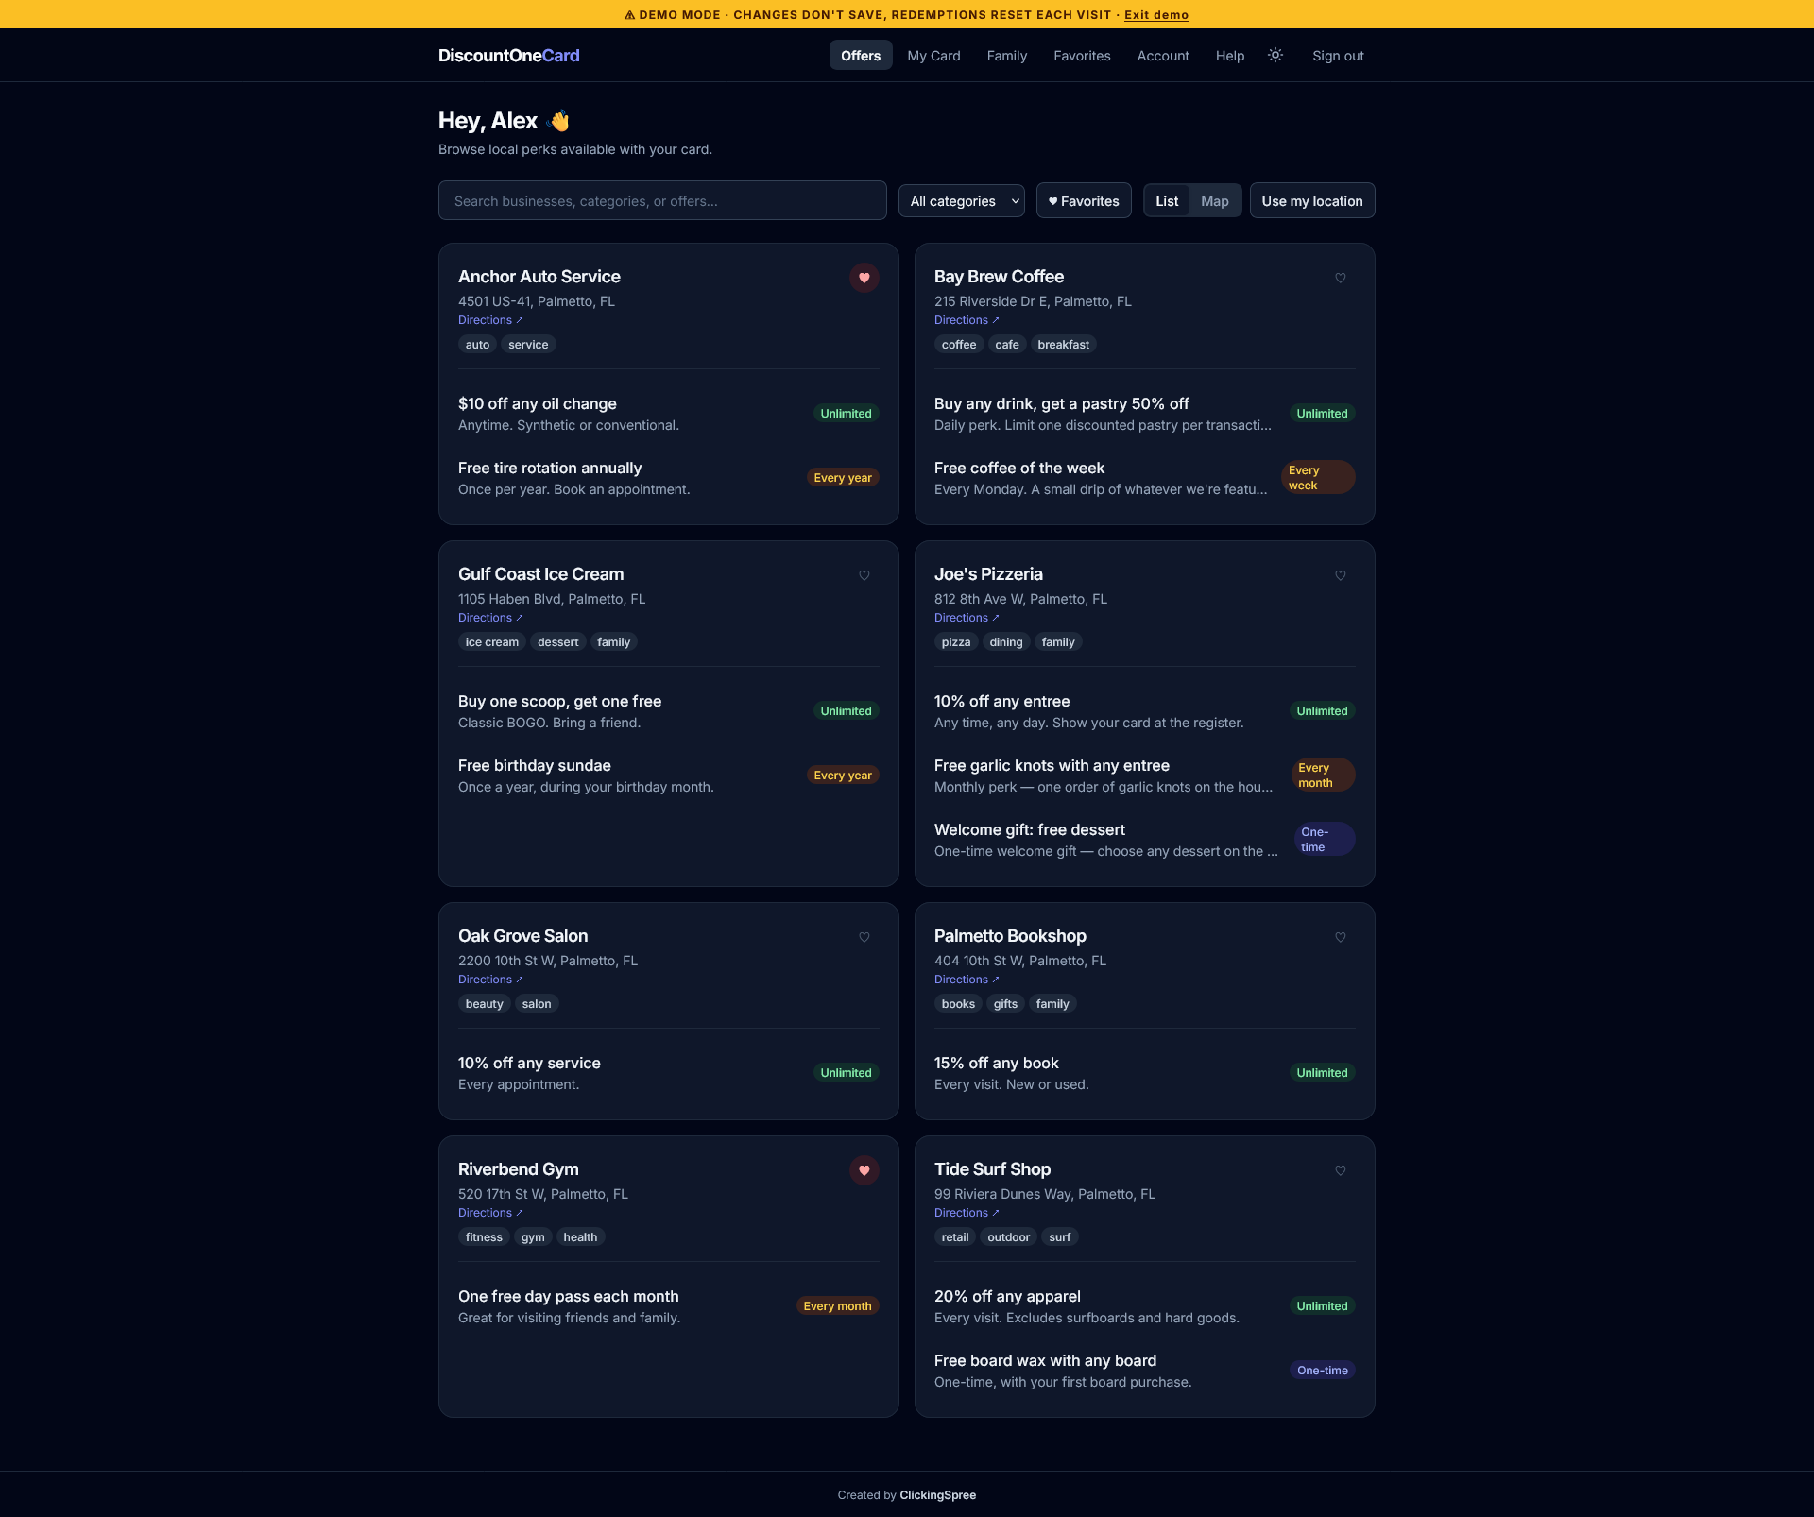Image resolution: width=1814 pixels, height=1517 pixels.
Task: Enable the Favorites filter
Action: click(x=1083, y=200)
